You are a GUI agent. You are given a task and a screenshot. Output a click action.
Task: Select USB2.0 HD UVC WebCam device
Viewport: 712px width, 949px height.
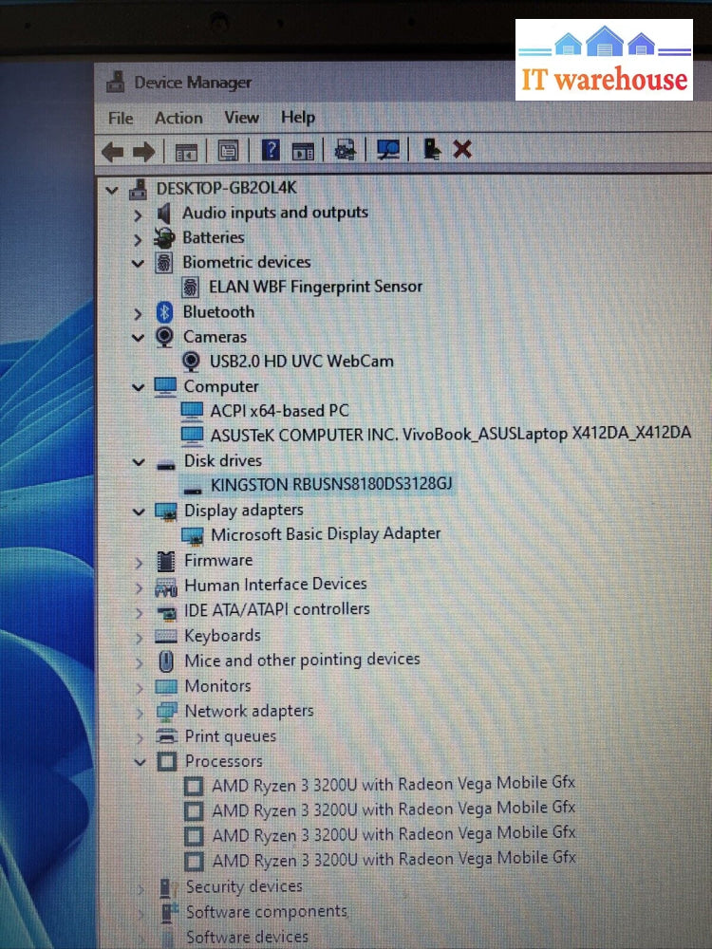coord(301,361)
